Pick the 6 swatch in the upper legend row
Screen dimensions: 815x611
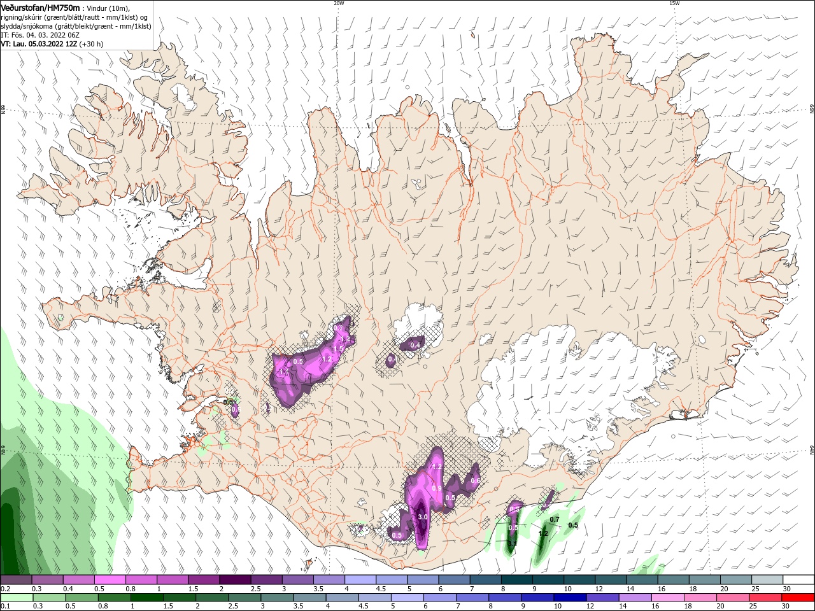[454, 580]
